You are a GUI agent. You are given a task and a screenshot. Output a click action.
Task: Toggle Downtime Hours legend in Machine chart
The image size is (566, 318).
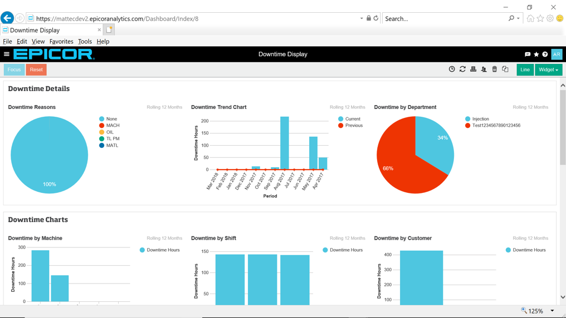159,250
